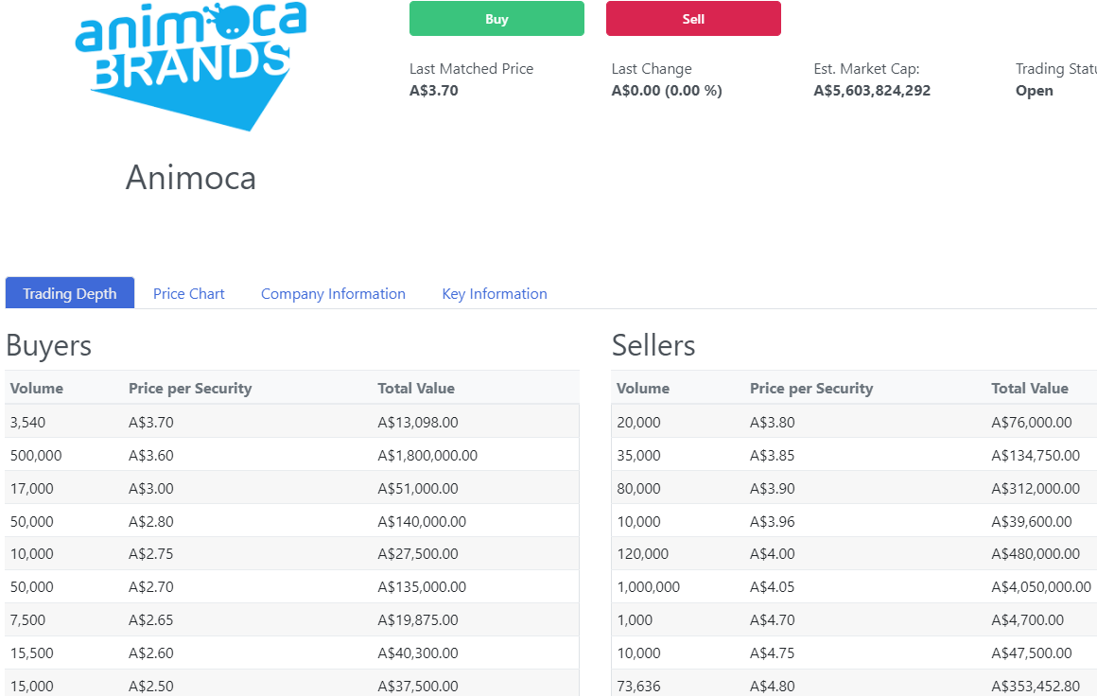Select buyer total A$40,300.00

click(418, 652)
